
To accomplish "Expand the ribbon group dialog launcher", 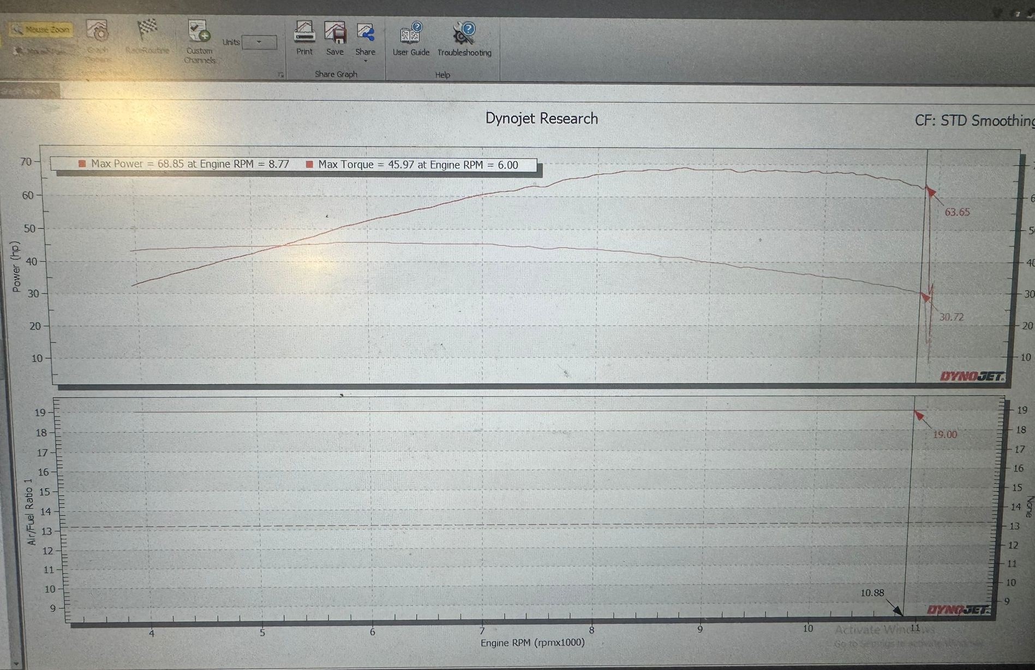I will tap(280, 75).
